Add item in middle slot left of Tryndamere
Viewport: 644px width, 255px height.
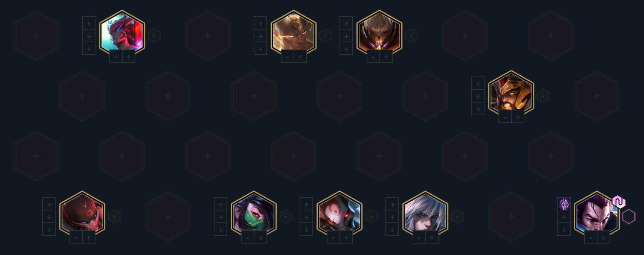click(478, 96)
